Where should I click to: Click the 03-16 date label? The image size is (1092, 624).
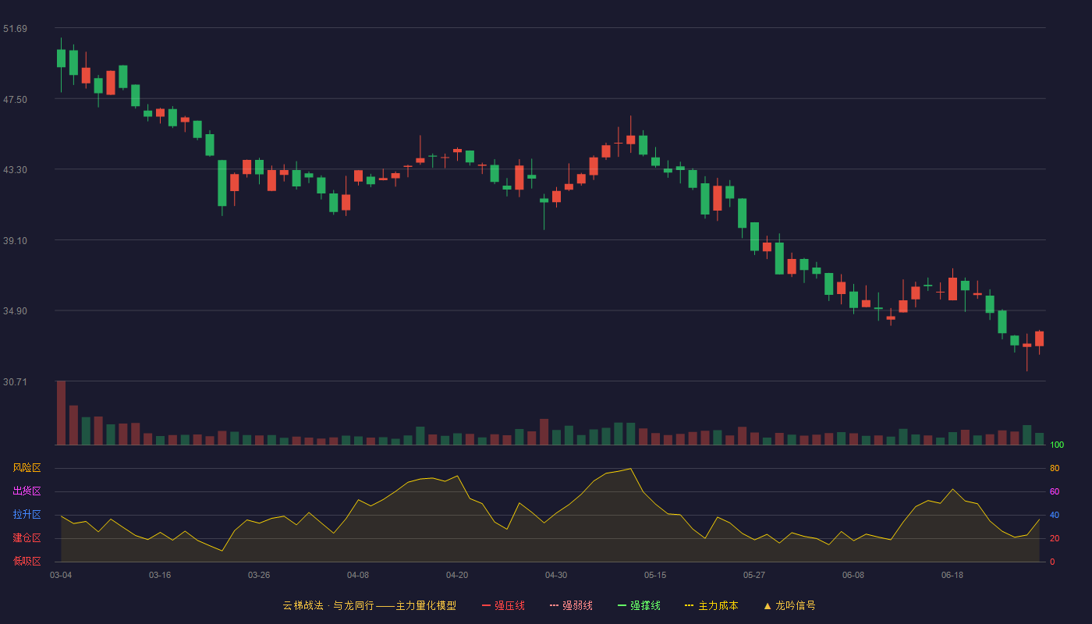pos(160,575)
